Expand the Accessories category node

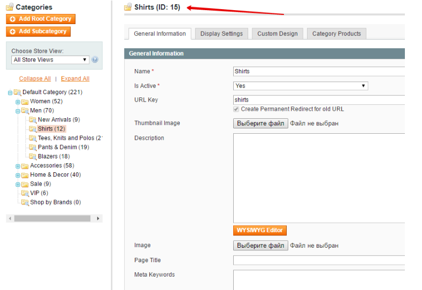pyautogui.click(x=18, y=166)
